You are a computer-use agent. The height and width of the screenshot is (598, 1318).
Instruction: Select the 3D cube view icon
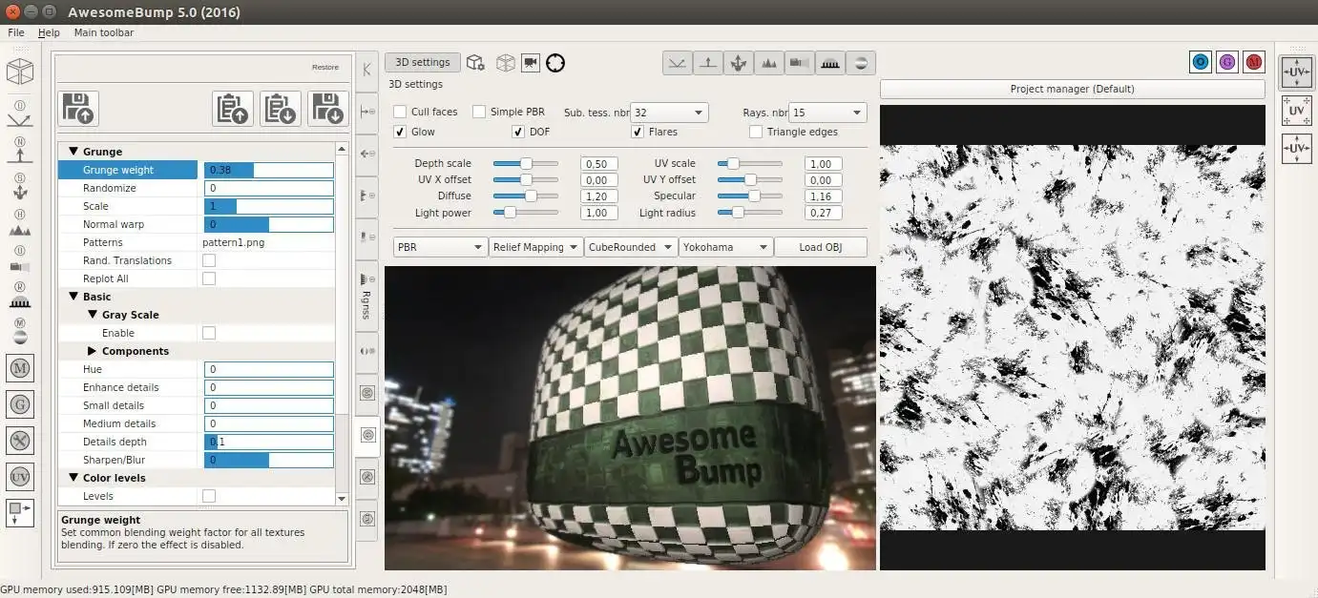21,71
